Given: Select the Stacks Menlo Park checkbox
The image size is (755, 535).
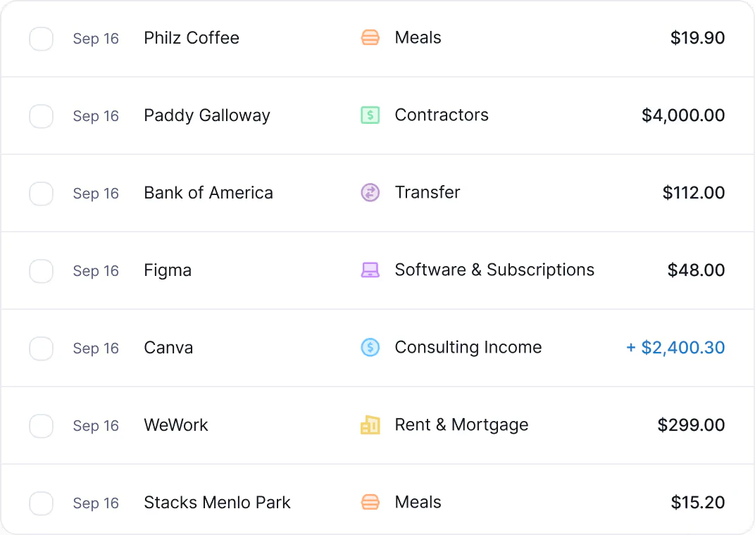Looking at the screenshot, I should click(x=42, y=503).
